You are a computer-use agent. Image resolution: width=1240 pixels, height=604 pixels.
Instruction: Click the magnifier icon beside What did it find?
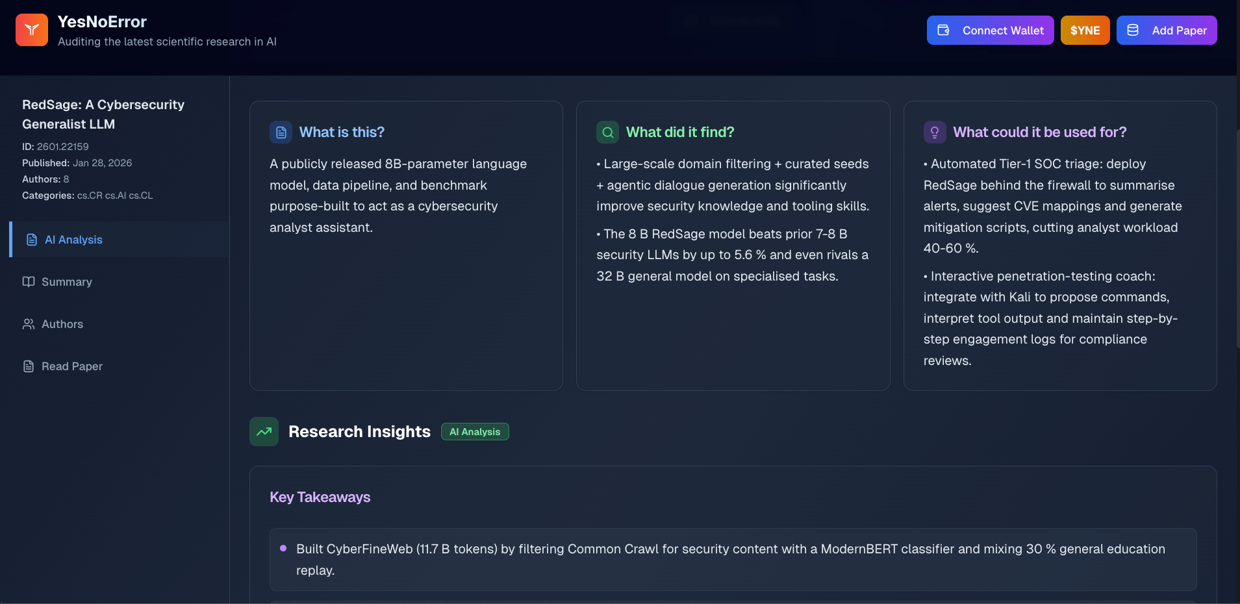(x=607, y=132)
